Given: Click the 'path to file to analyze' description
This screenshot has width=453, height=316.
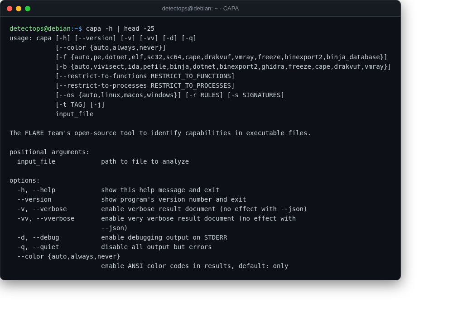Looking at the screenshot, I should (145, 162).
